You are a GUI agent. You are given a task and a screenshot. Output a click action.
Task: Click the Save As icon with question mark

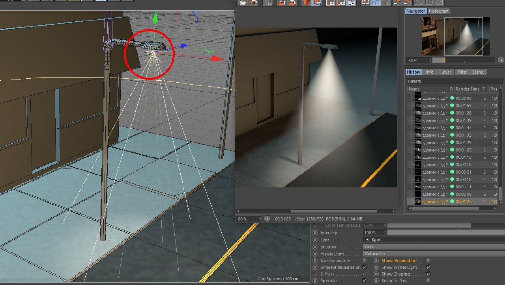point(254,2)
